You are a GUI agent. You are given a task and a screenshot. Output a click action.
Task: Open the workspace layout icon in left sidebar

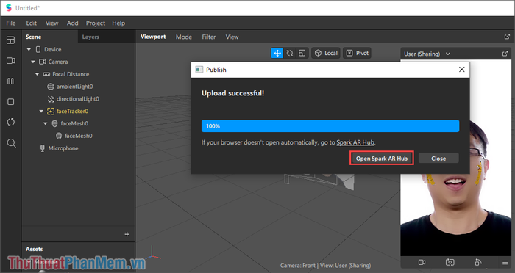pyautogui.click(x=11, y=40)
